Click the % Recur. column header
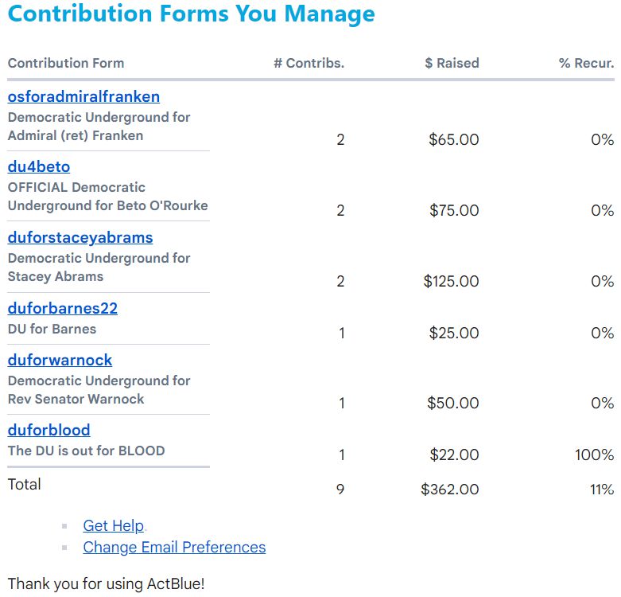Screen dimensions: 621x597 (x=587, y=63)
